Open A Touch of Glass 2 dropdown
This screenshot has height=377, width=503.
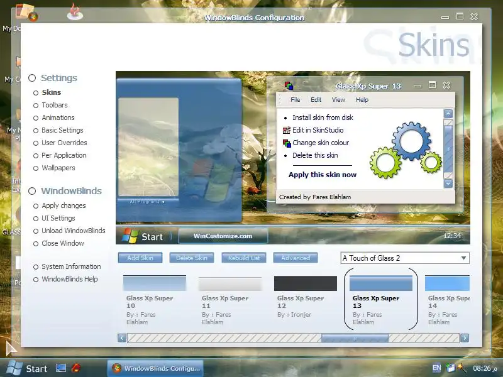[x=405, y=258]
